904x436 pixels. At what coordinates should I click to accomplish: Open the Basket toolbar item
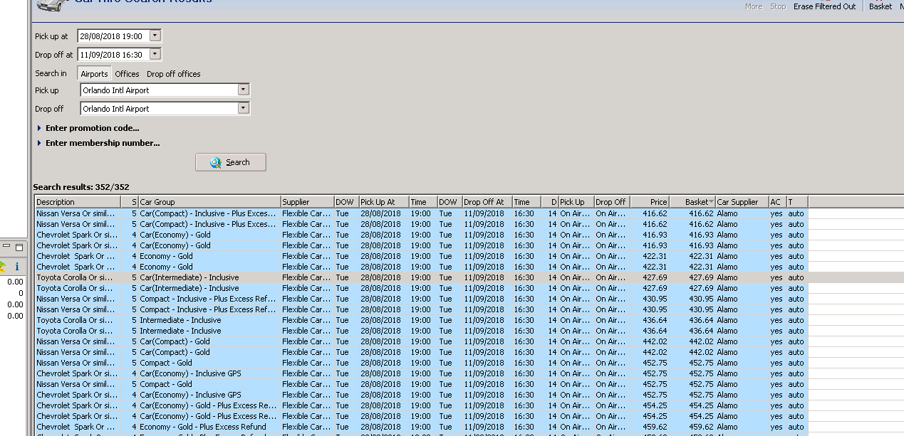[x=880, y=6]
